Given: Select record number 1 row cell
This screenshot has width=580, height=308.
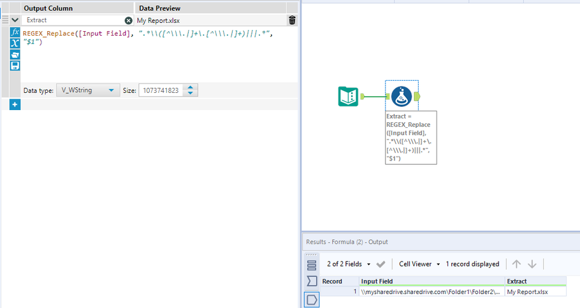Looking at the screenshot, I should [x=339, y=291].
